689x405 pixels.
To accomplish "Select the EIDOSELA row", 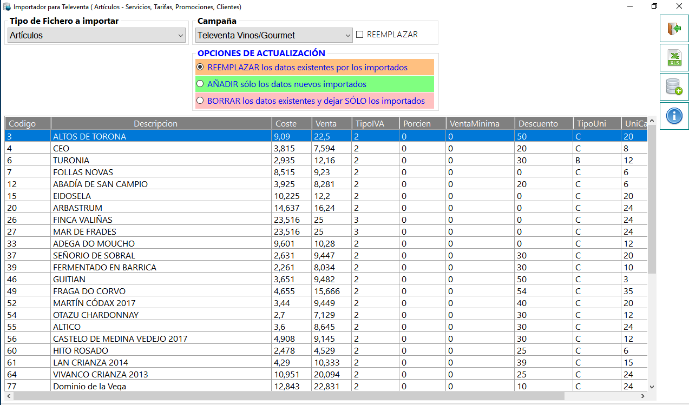I will point(326,196).
